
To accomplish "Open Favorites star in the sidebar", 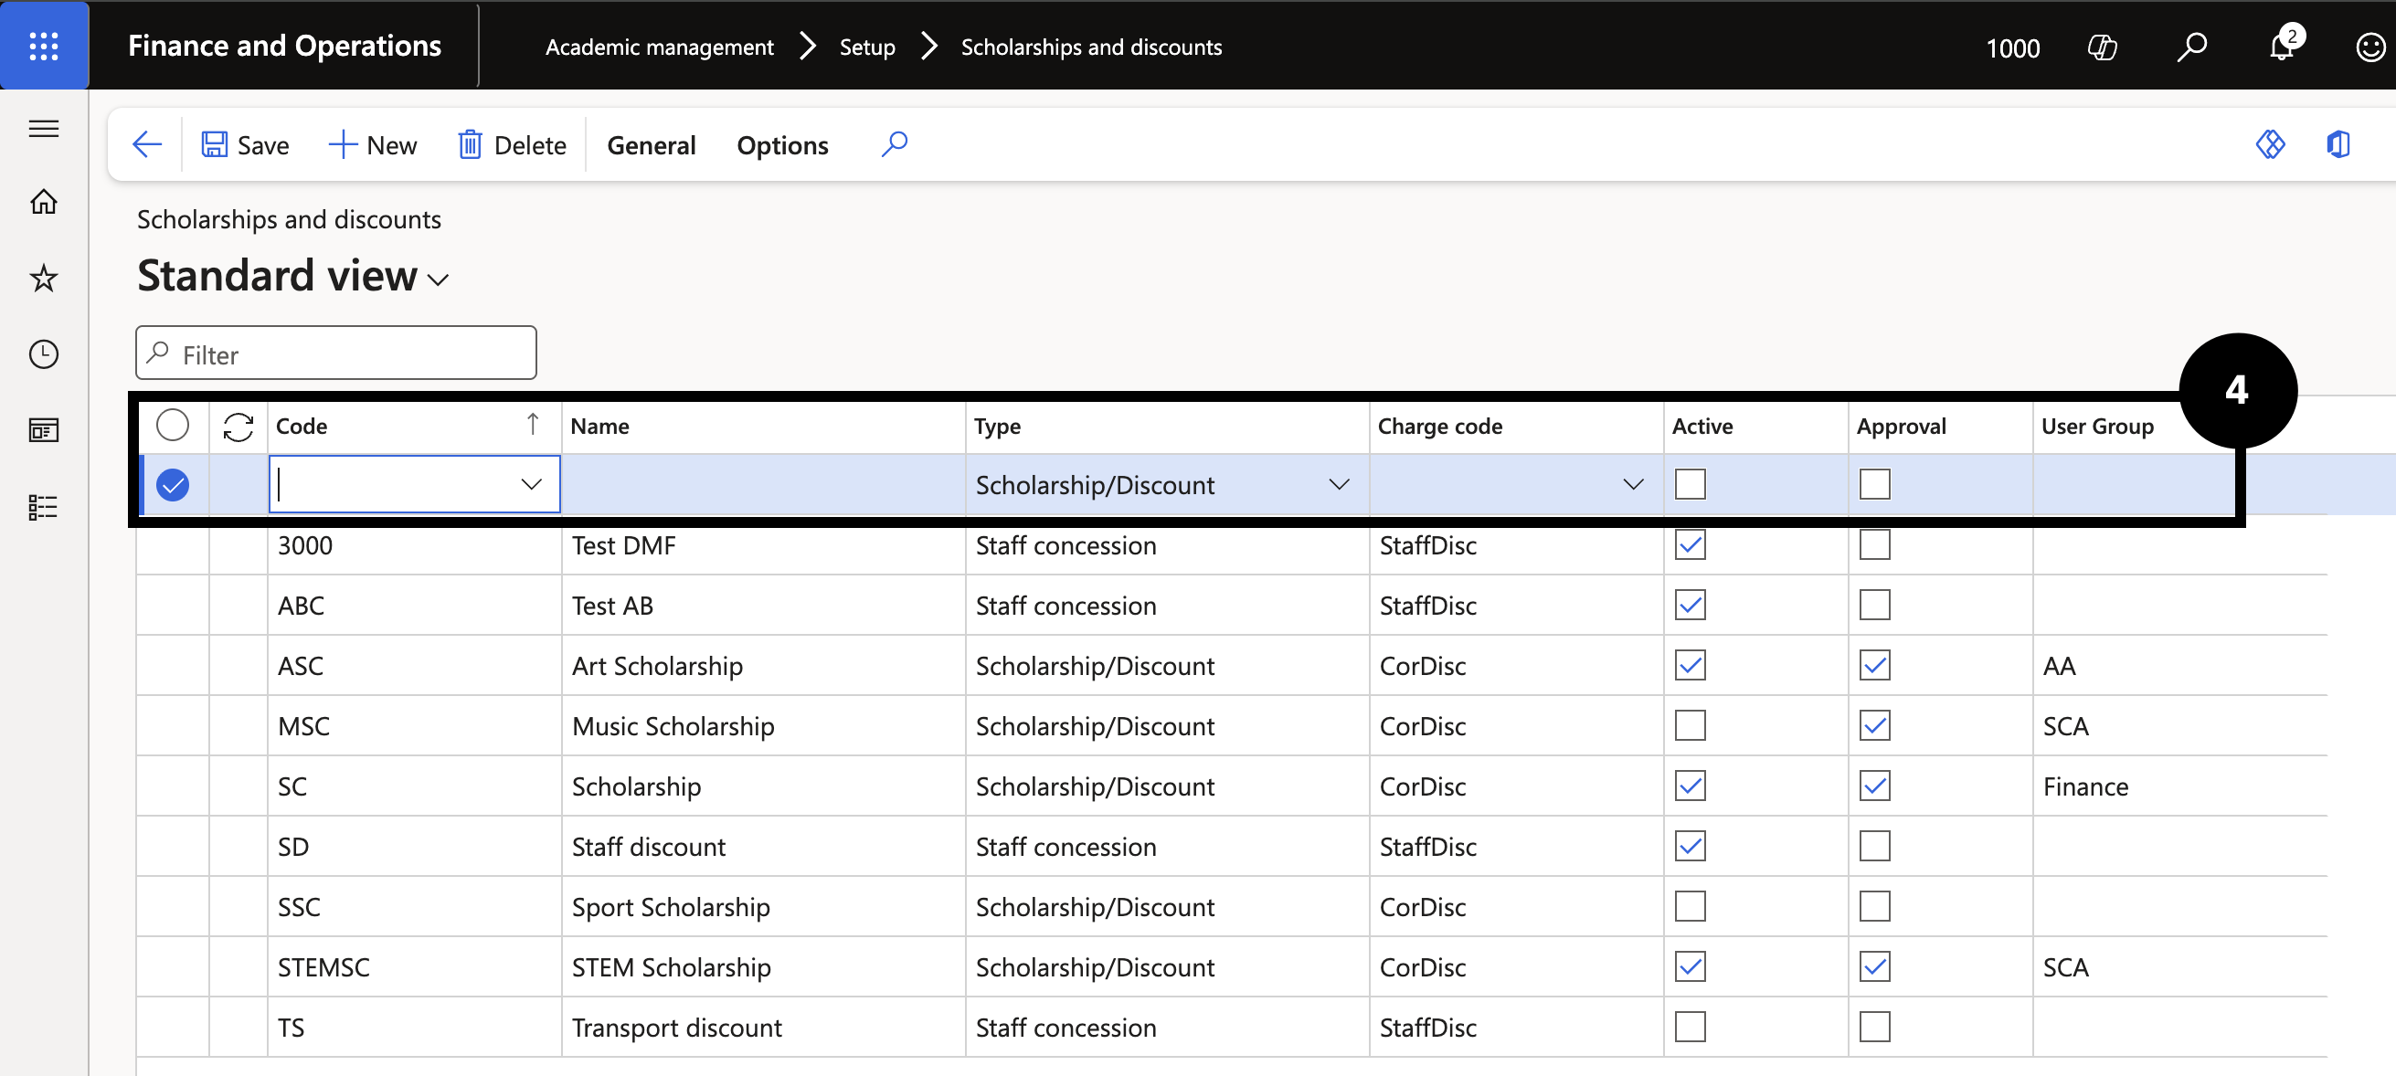I will [x=44, y=277].
